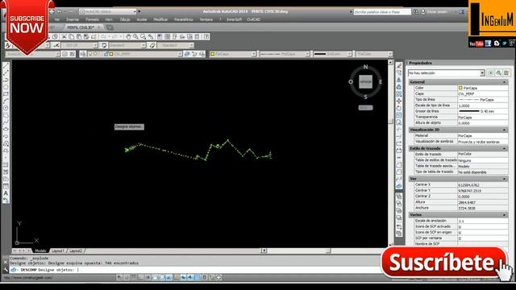516x290 pixels.
Task: Click the Suscríbete button
Action: 443,263
